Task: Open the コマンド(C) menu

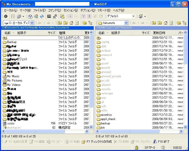Action: click(x=55, y=10)
